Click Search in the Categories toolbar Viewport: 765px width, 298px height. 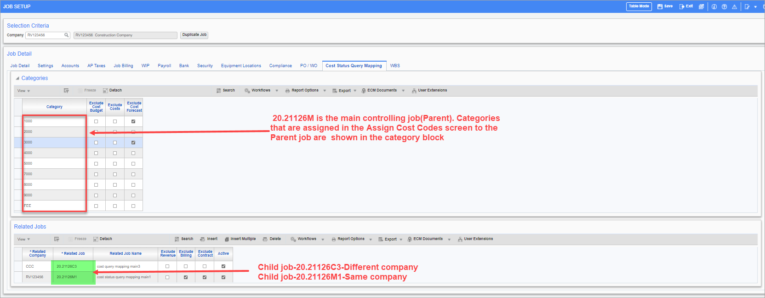(226, 91)
